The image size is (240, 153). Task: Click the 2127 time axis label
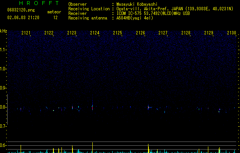163,33
